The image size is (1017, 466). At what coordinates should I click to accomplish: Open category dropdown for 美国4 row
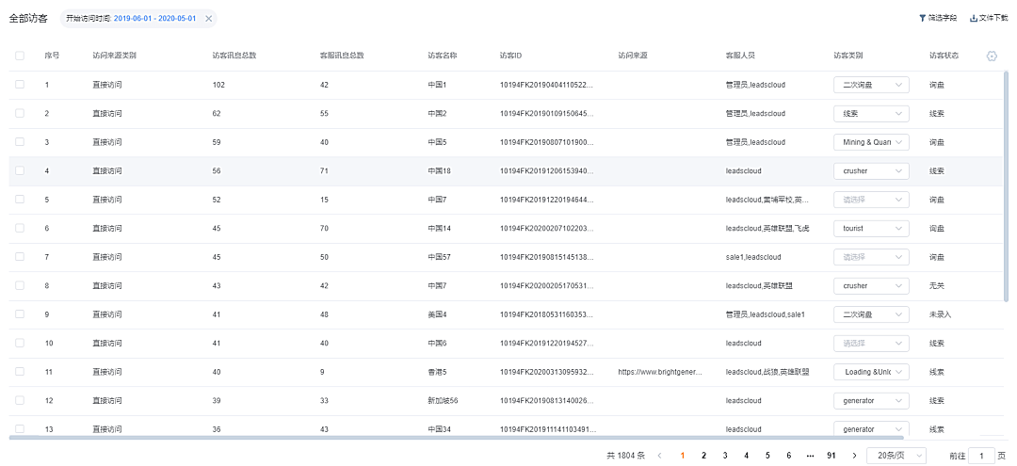point(871,314)
